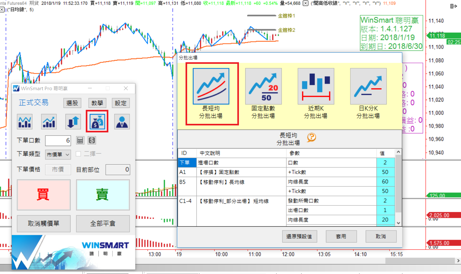Select the highlighted 下單 ID cell
The image size is (461, 274).
[x=187, y=163]
